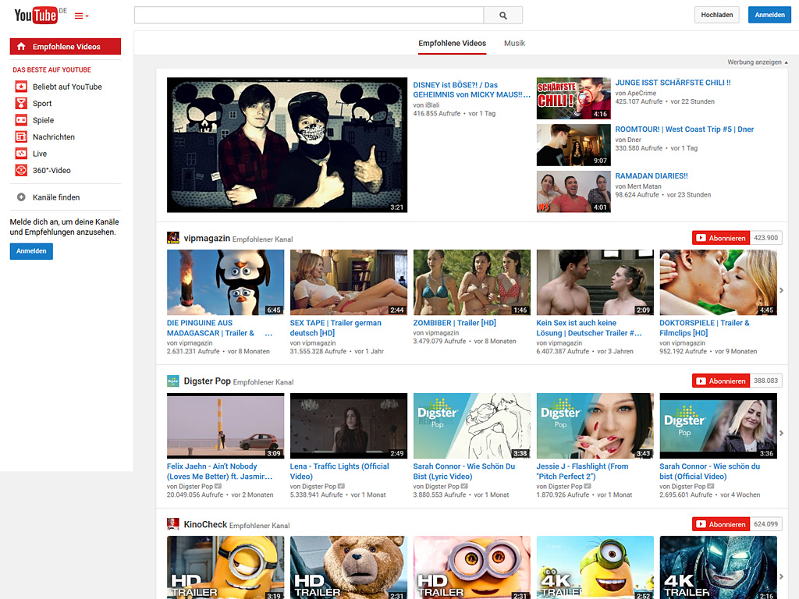799x599 pixels.
Task: Click the sidebar Anmelden button
Action: (x=31, y=251)
